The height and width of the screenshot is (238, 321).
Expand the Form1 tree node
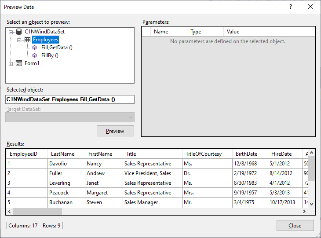click(x=11, y=64)
